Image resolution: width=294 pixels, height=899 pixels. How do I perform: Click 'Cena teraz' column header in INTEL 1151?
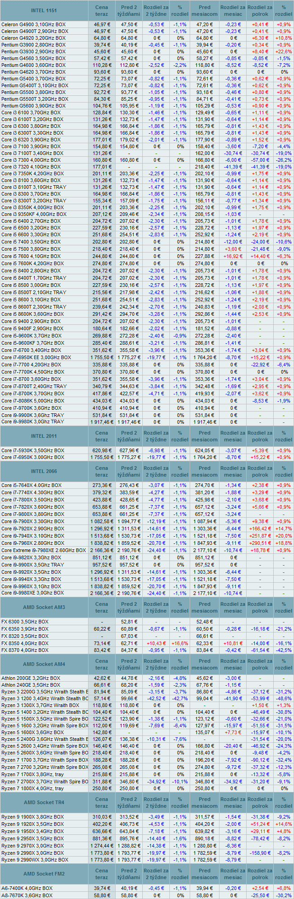102,10
